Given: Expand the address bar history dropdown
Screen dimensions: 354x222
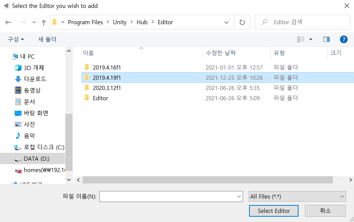Looking at the screenshot, I should (x=226, y=22).
